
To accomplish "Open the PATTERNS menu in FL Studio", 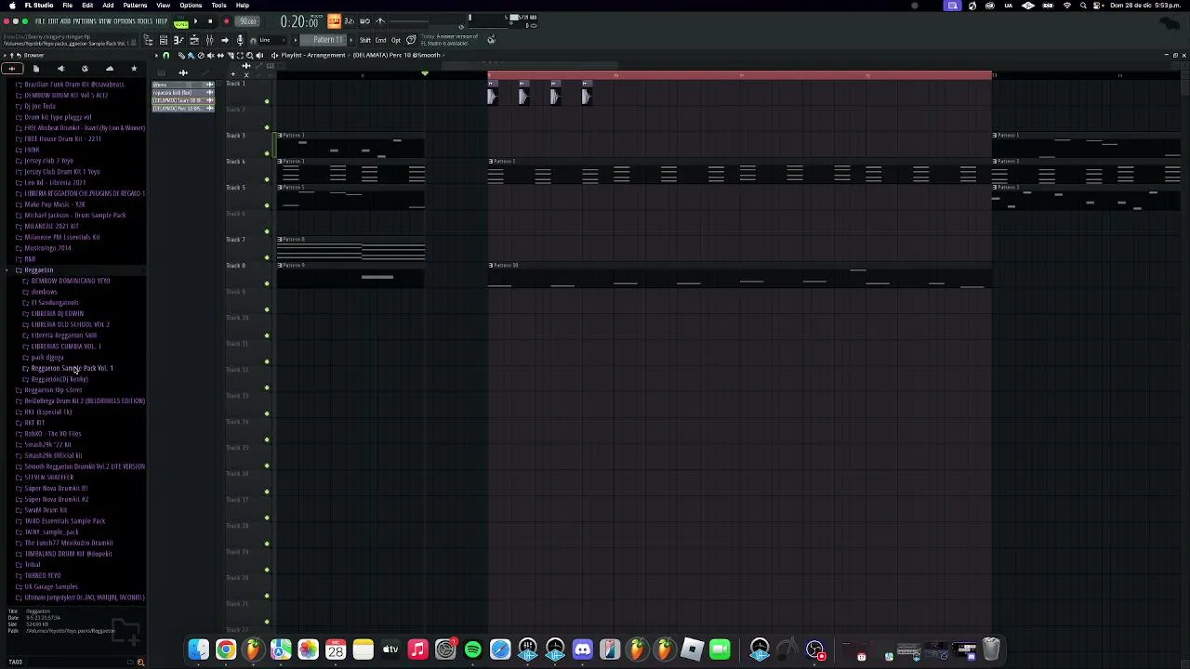I will pos(84,20).
